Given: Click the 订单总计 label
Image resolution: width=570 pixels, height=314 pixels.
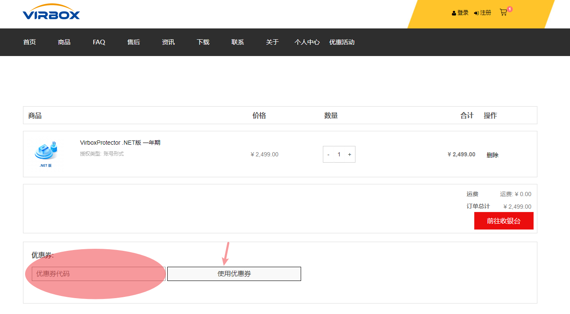Looking at the screenshot, I should 478,206.
